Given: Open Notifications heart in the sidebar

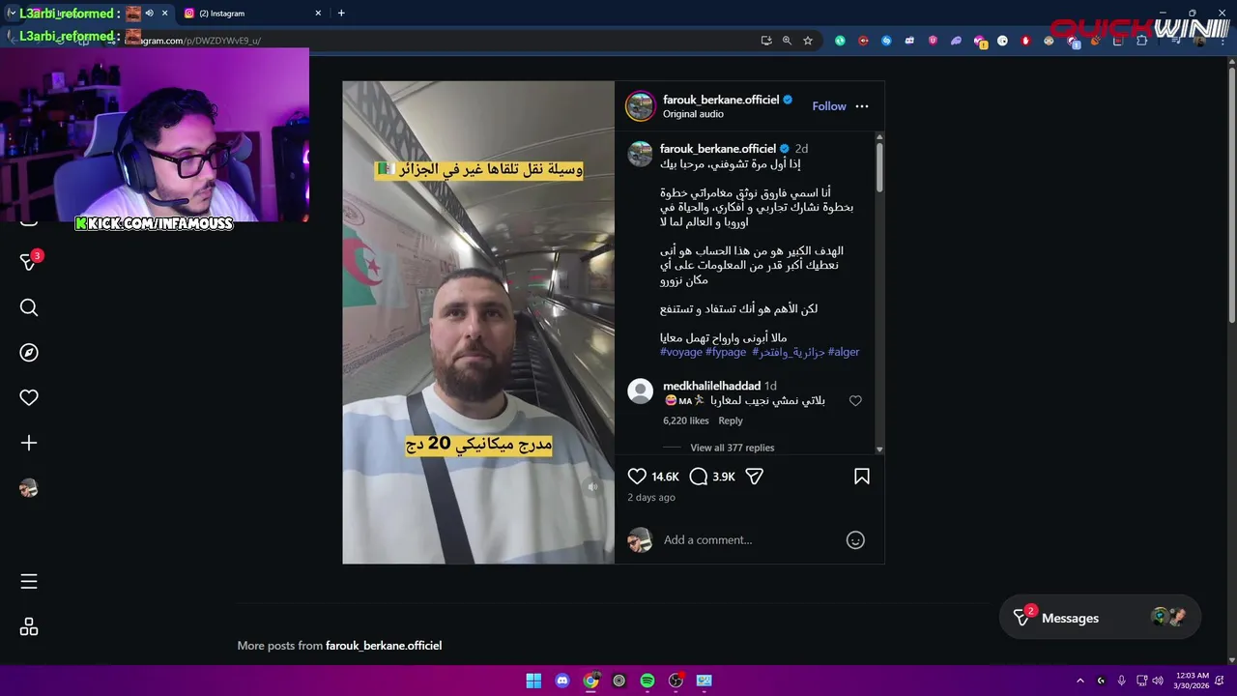Looking at the screenshot, I should pyautogui.click(x=29, y=397).
